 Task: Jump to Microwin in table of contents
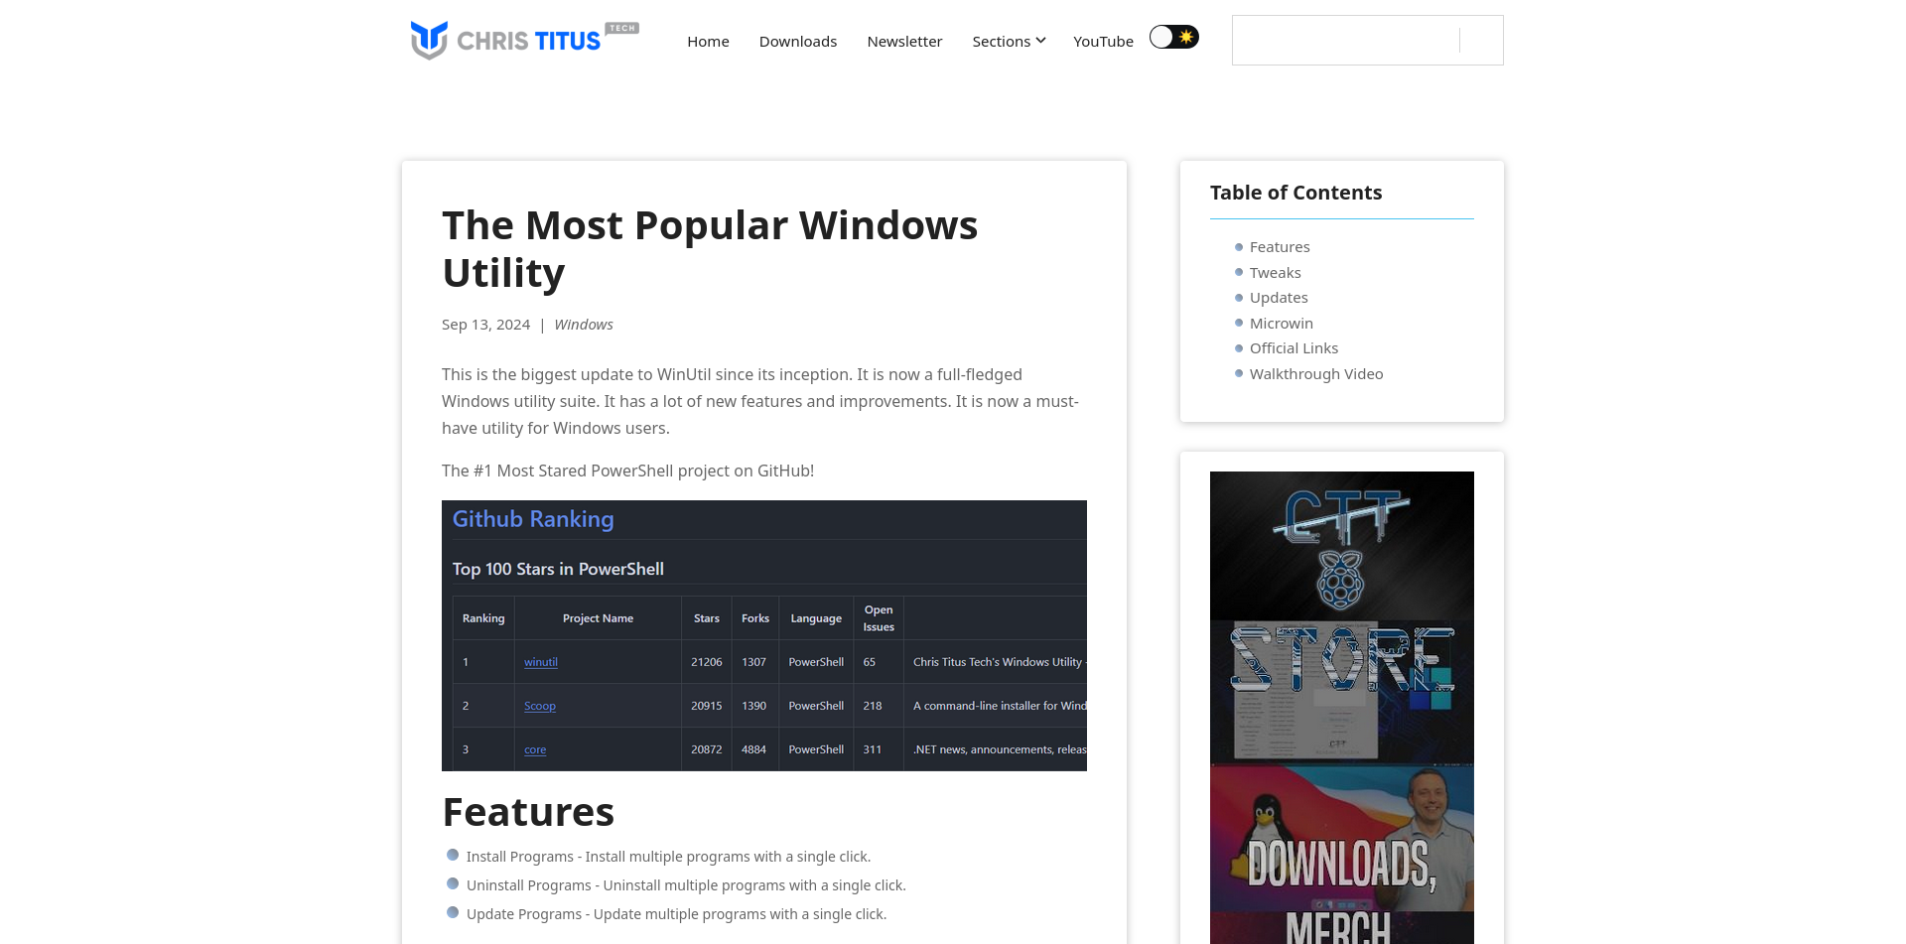click(x=1282, y=324)
